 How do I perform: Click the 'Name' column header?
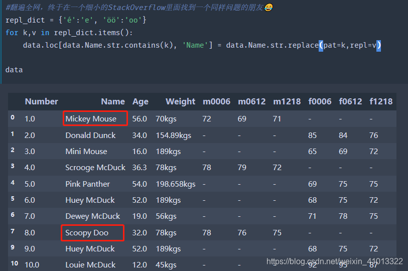(x=113, y=101)
